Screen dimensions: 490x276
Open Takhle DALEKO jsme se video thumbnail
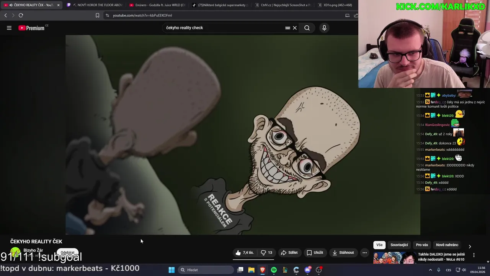coord(395,258)
